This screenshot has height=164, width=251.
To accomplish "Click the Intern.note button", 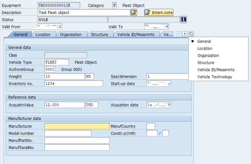I will coord(159,12).
